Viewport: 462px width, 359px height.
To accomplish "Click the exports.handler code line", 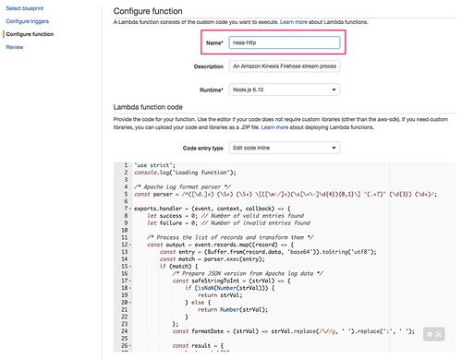I will point(213,209).
